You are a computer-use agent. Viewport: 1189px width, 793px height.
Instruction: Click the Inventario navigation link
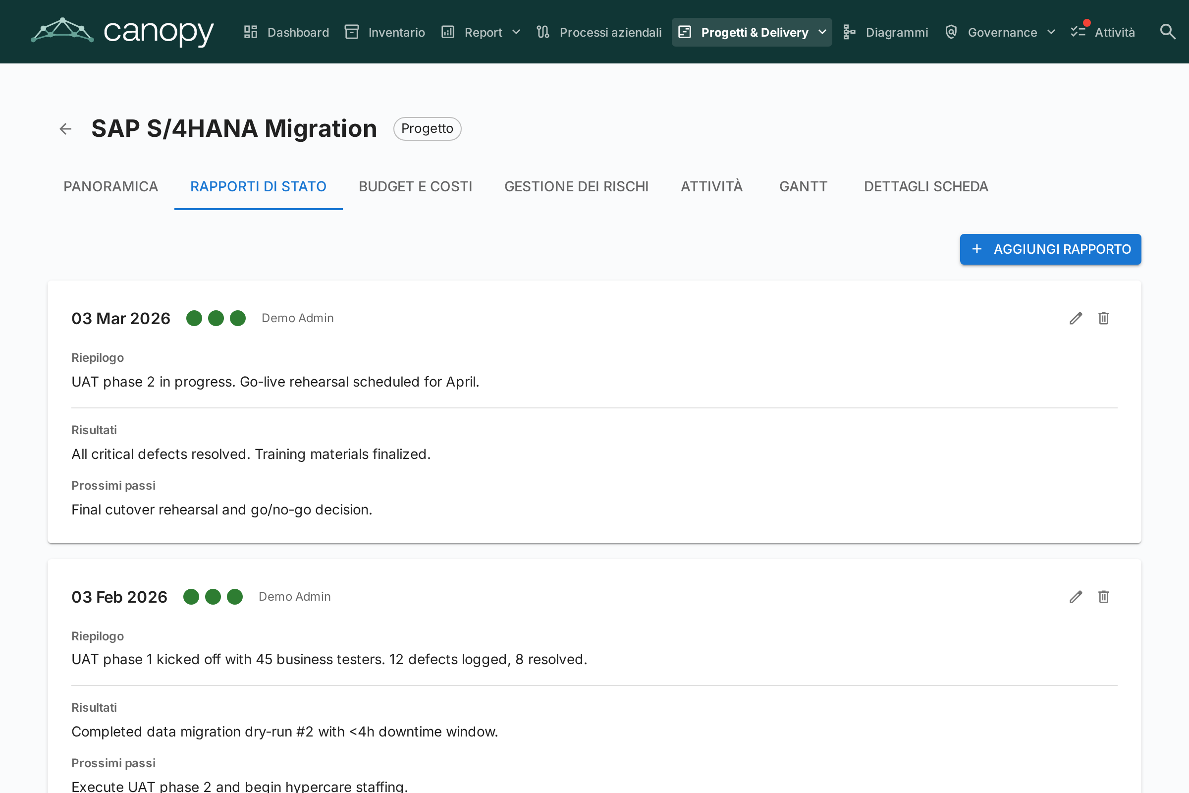click(x=385, y=32)
